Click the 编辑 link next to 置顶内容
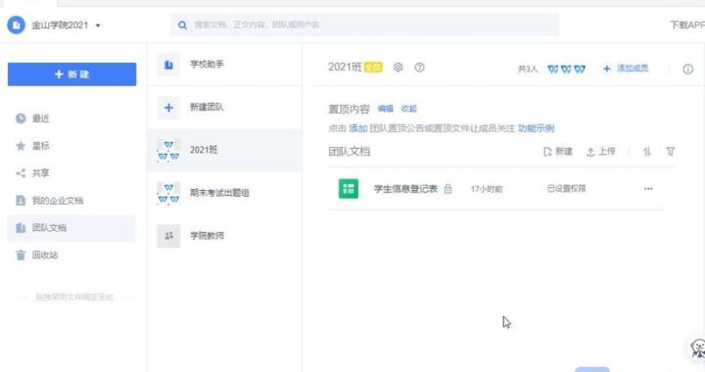 (386, 109)
